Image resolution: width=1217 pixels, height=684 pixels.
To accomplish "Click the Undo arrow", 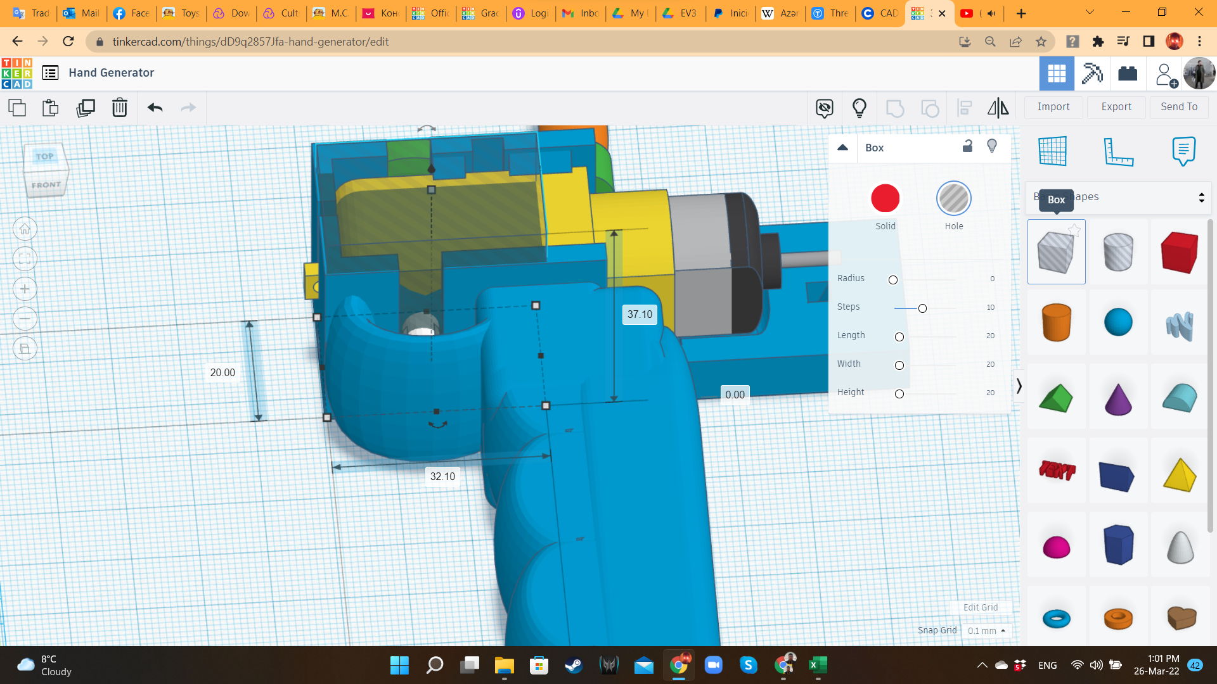I will (x=155, y=108).
